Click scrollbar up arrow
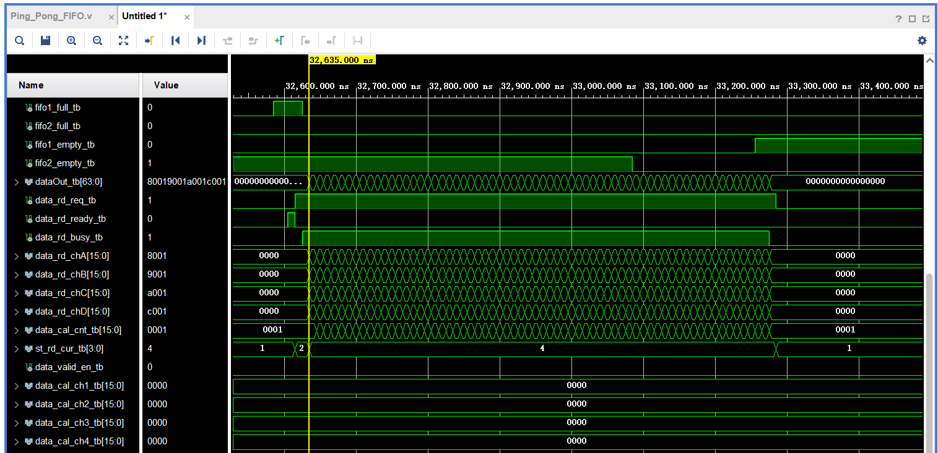This screenshot has width=938, height=453. click(929, 61)
